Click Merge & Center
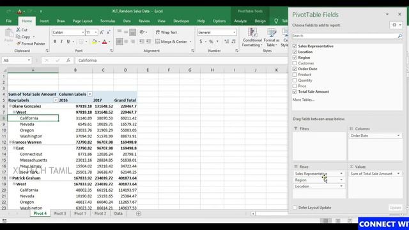The width and height of the screenshot is (409, 230). 171,42
